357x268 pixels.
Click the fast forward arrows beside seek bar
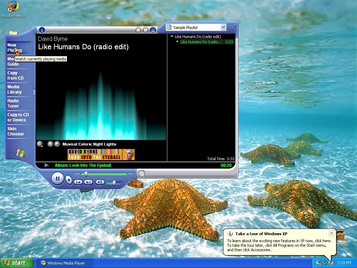[x=131, y=174]
